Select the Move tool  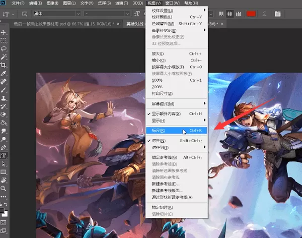[4, 32]
